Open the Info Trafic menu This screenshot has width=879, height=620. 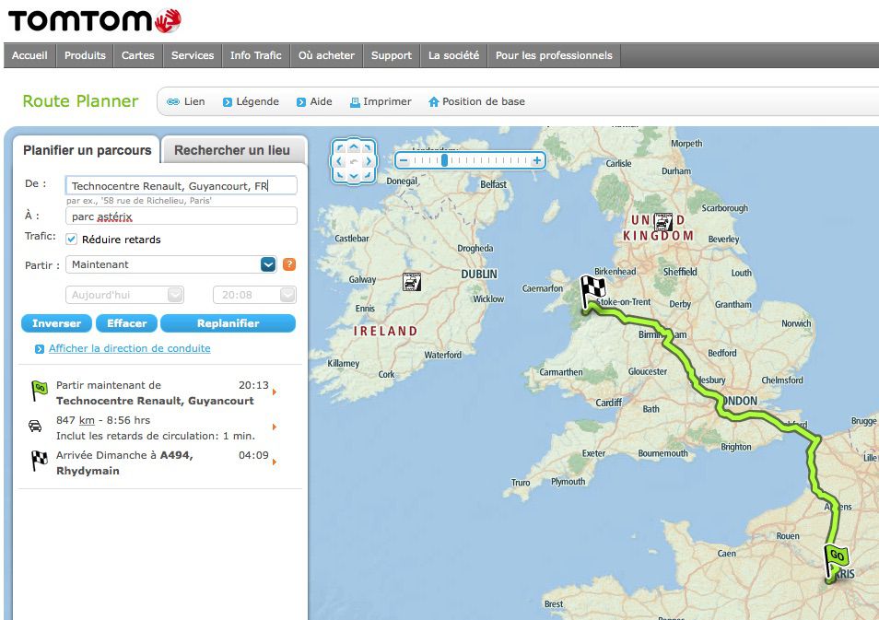[x=255, y=55]
